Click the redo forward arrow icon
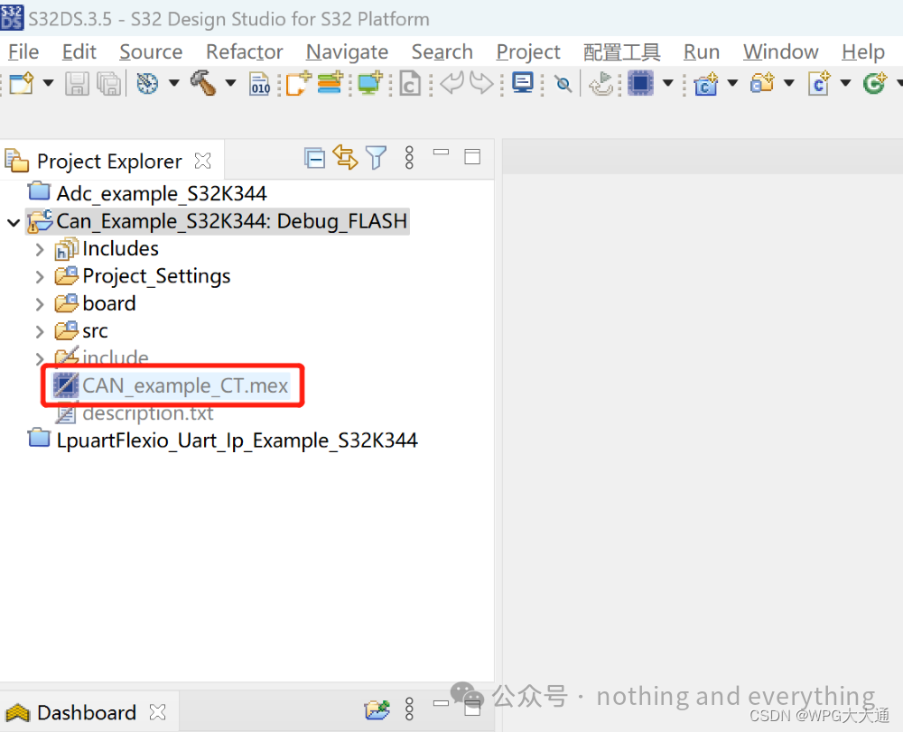This screenshot has height=732, width=903. 481,83
